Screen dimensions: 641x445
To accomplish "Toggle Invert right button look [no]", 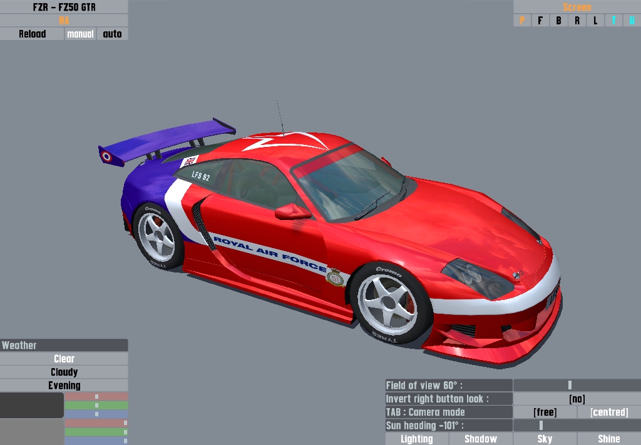I will (x=577, y=399).
